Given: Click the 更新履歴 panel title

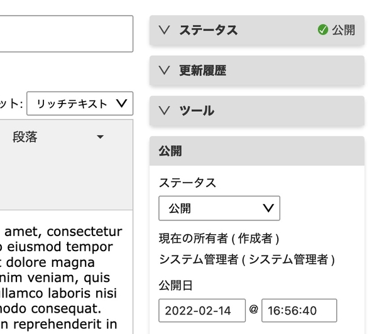Looking at the screenshot, I should tap(203, 70).
